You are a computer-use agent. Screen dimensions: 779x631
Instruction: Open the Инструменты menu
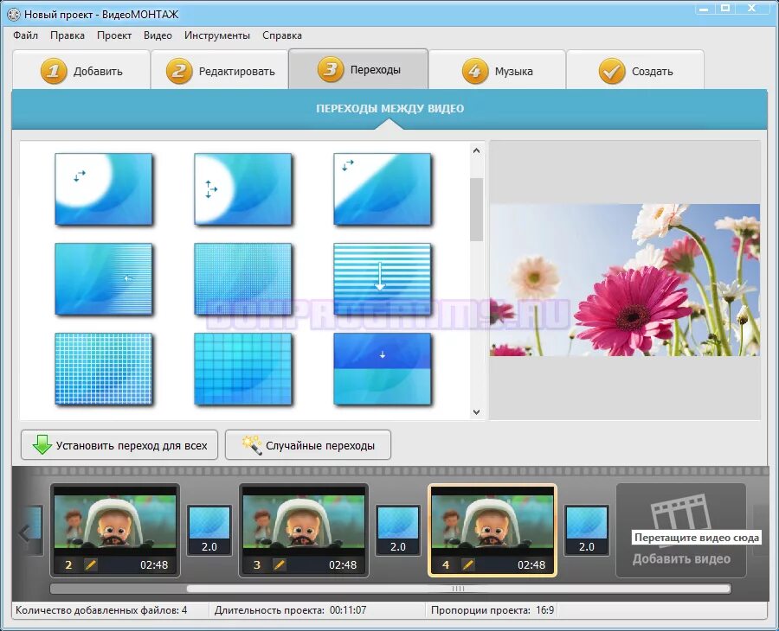[217, 35]
